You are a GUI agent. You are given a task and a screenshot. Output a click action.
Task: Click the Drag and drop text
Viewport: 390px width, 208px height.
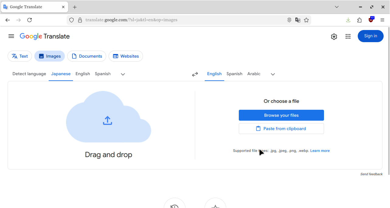click(x=109, y=155)
